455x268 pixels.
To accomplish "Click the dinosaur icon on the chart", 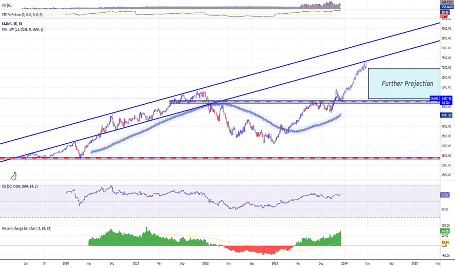I will point(13,176).
